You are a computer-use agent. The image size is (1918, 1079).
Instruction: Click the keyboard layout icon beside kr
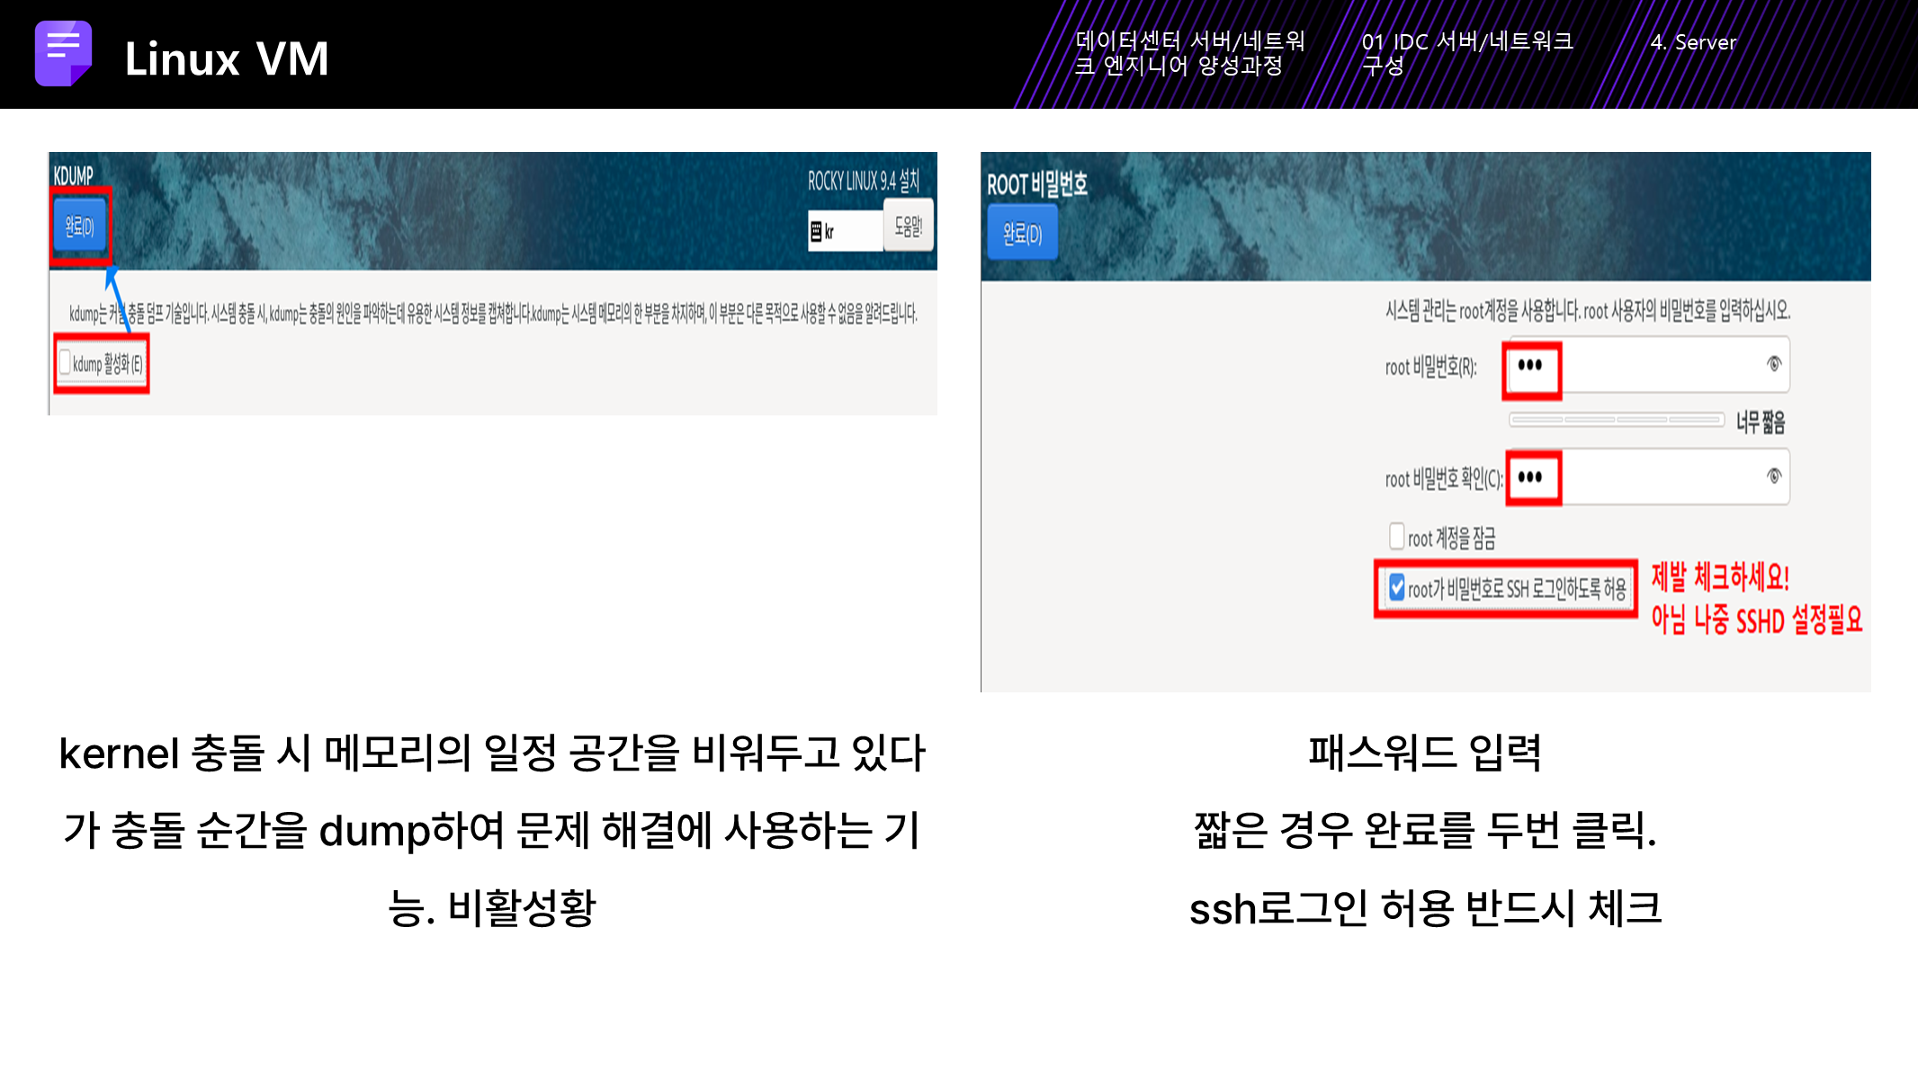pyautogui.click(x=816, y=232)
